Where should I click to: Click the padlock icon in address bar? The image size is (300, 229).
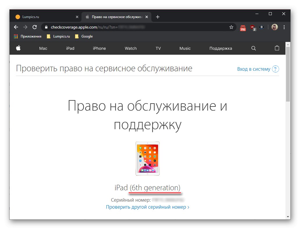[x=46, y=27]
